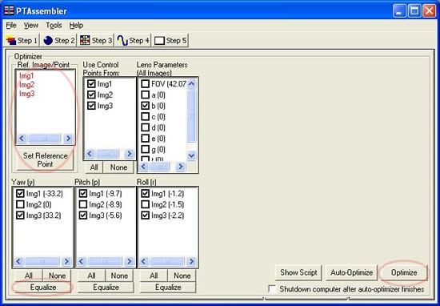
Task: Check Roll Img2 (-1.5)
Action: coord(145,204)
